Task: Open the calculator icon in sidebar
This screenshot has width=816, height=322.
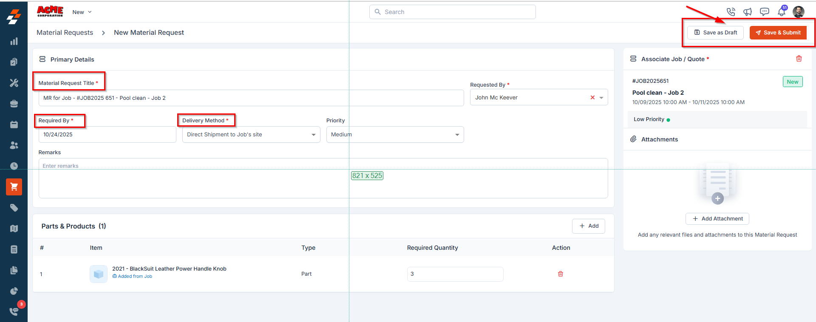Action: 14,249
